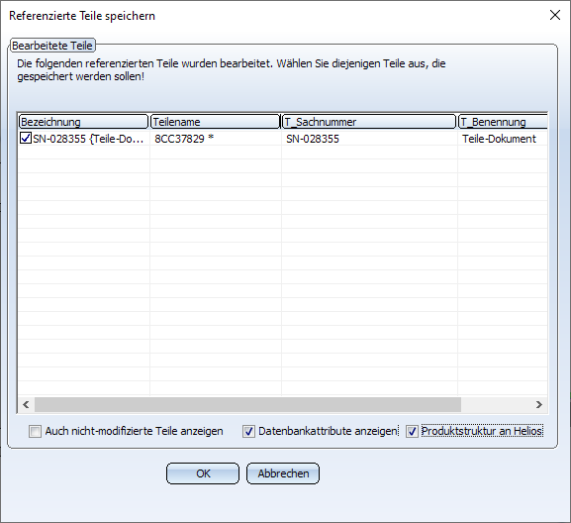Click the Teile-Dokument cell

click(x=499, y=139)
